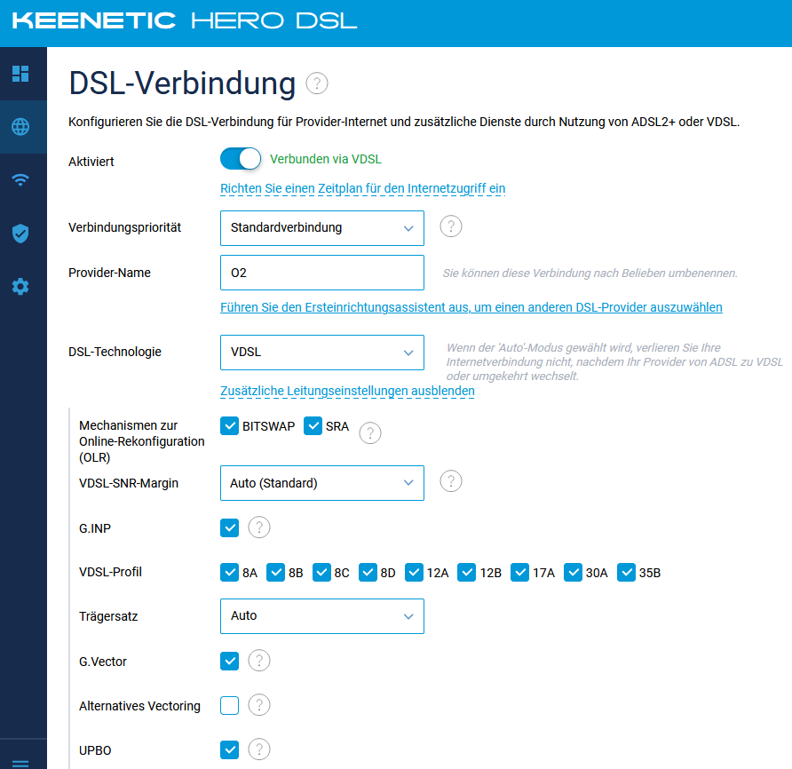Screen dimensions: 792x769
Task: Show help for UPBO
Action: 259,749
